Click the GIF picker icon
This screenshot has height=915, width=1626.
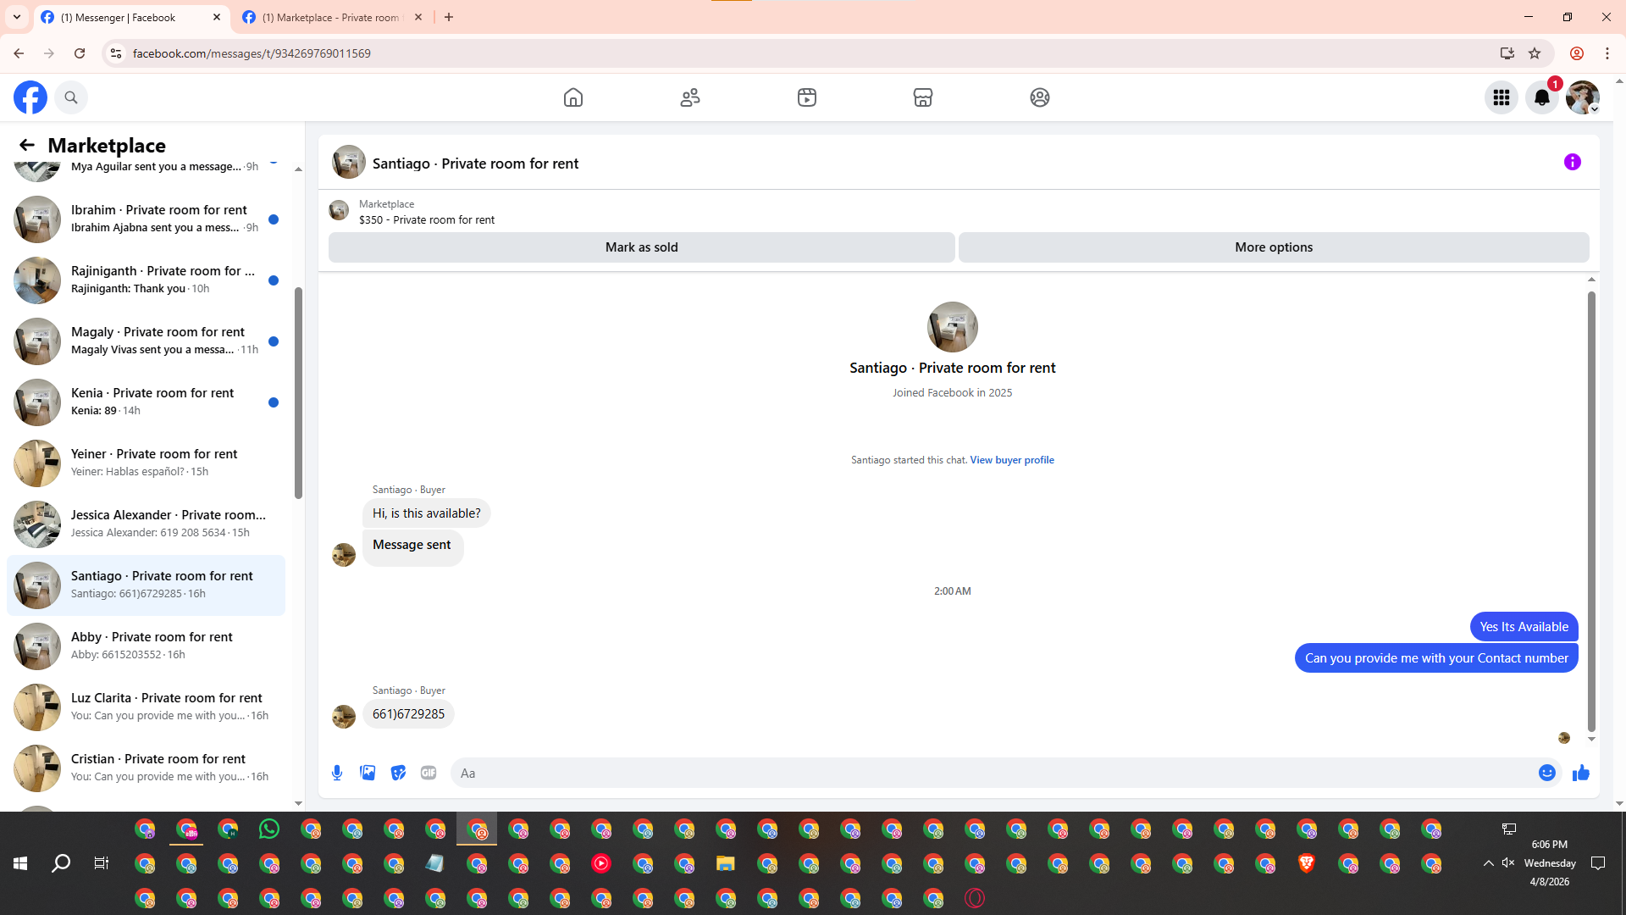[429, 773]
